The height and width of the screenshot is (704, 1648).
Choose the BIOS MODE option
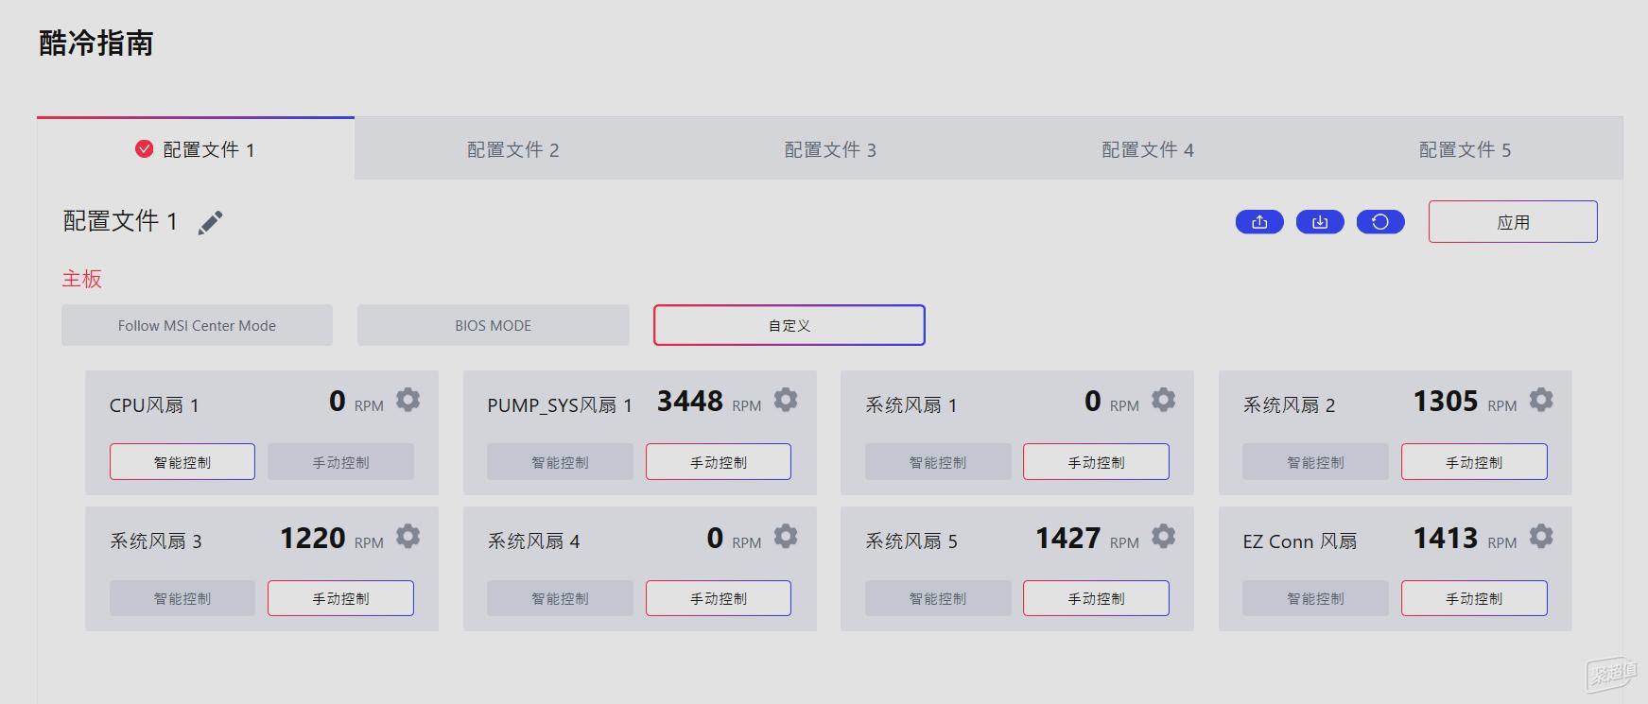[x=493, y=325]
